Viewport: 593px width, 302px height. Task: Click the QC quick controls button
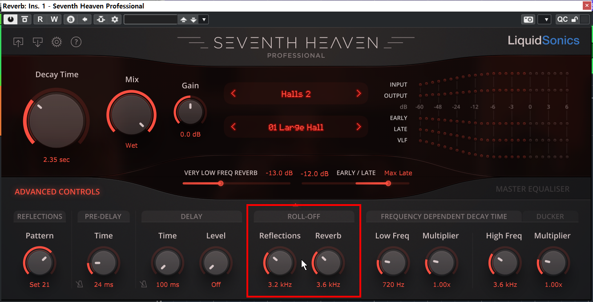click(x=562, y=20)
